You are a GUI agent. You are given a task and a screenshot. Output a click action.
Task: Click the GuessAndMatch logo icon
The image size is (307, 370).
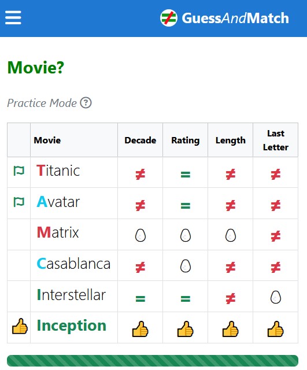coord(168,18)
